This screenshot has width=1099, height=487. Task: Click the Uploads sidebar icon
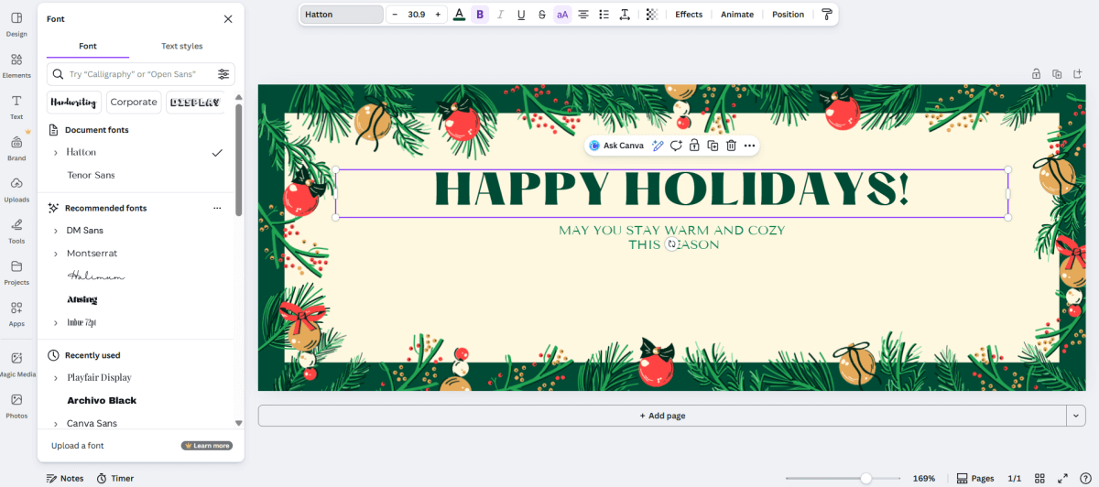point(16,188)
